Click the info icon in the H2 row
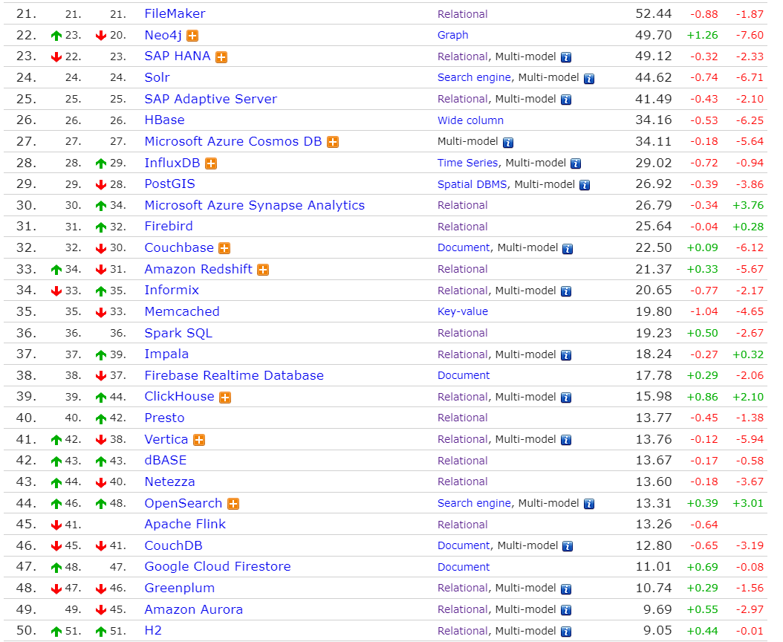Screen dimensions: 783x642 pos(566,632)
